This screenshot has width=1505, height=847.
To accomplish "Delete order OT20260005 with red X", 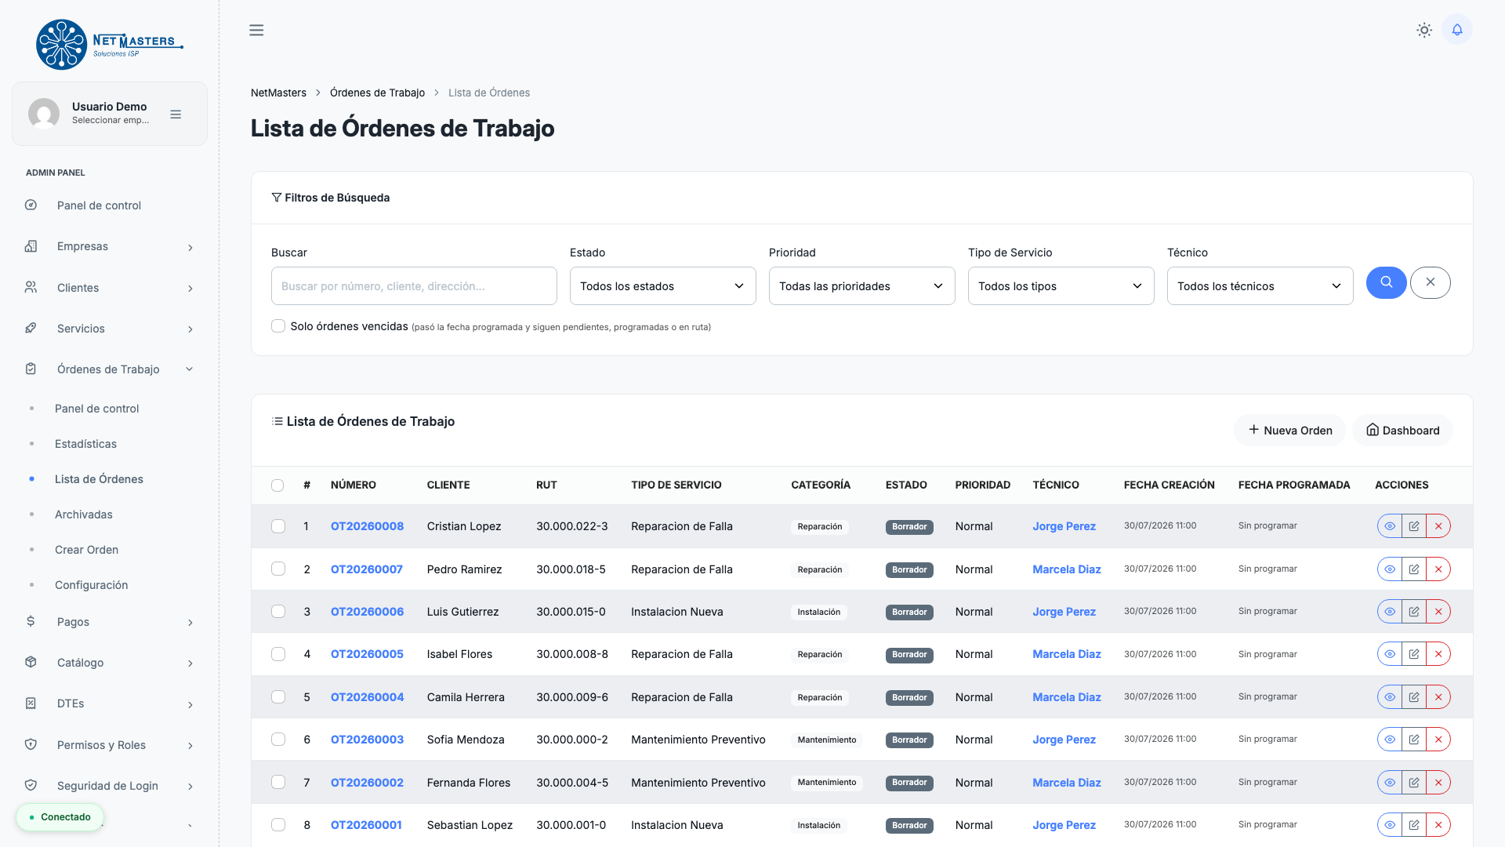I will (1438, 654).
